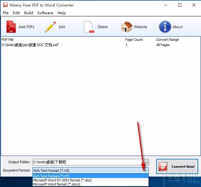Open the Build menu

[28, 13]
